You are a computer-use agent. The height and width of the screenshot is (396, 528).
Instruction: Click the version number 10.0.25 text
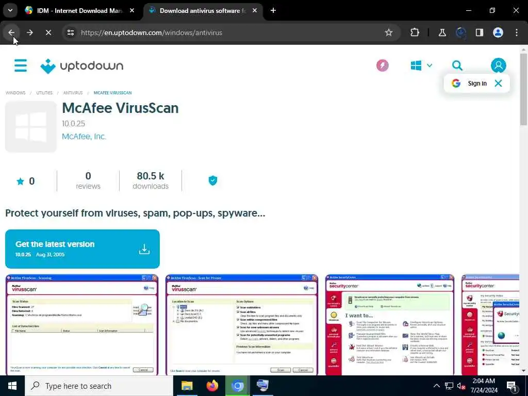tap(73, 124)
